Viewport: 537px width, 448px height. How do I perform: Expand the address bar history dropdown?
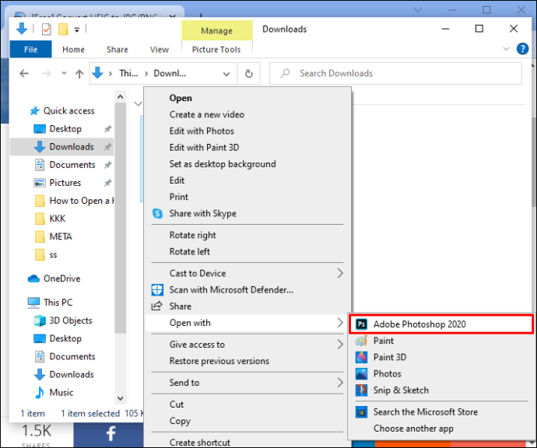coord(226,74)
